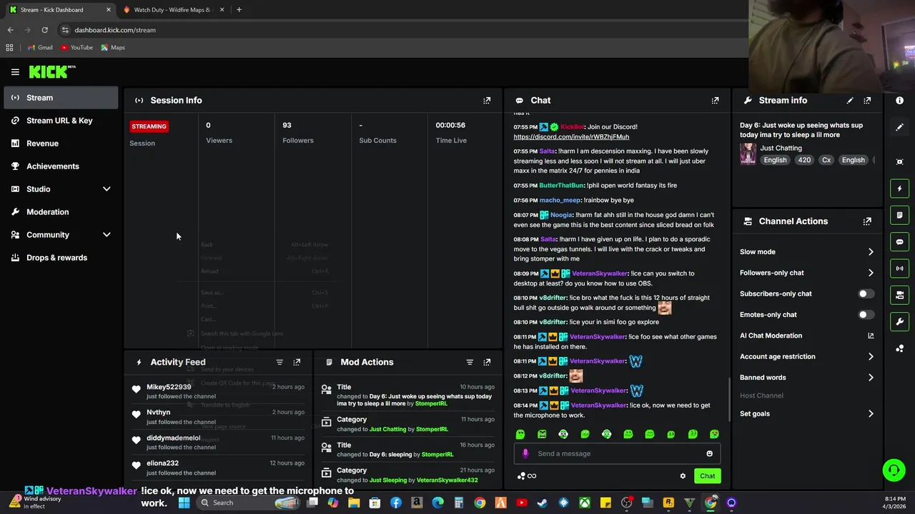
Task: Send message with the Chat button
Action: point(707,476)
